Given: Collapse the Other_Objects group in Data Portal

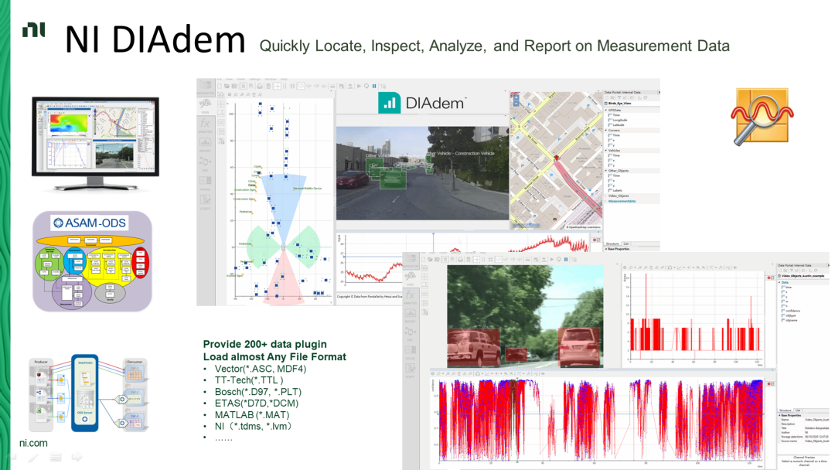Looking at the screenshot, I should [x=606, y=170].
